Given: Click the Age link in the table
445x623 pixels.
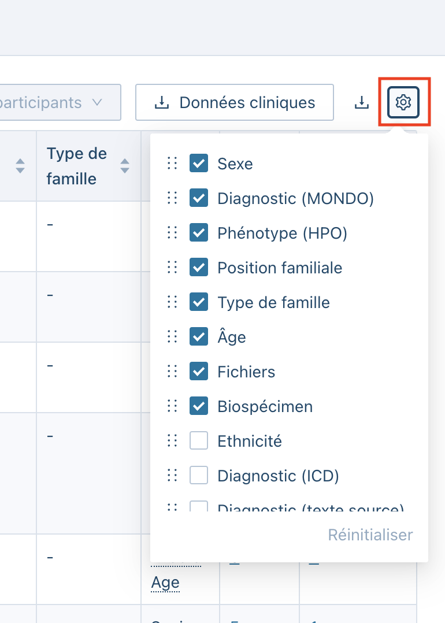Looking at the screenshot, I should [x=165, y=583].
